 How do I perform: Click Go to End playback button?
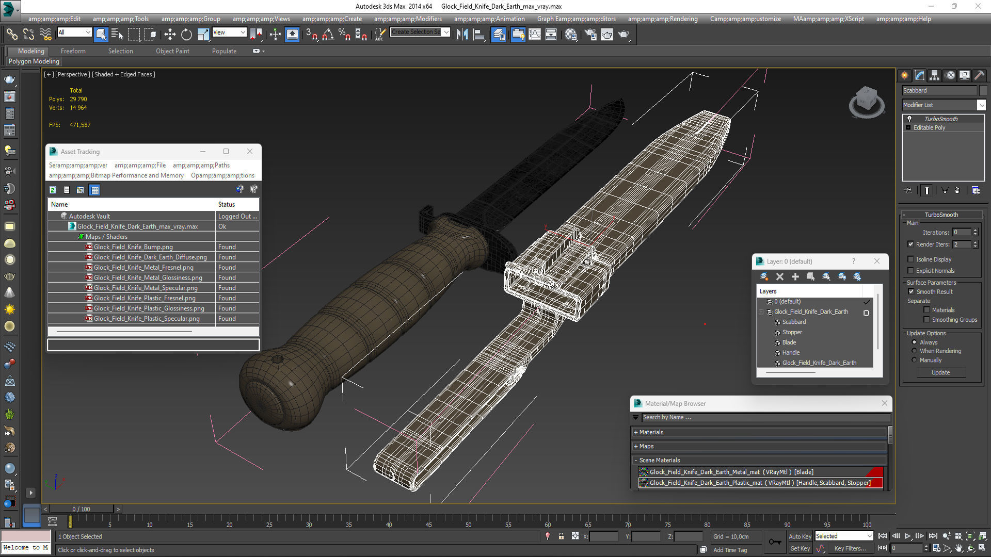(933, 536)
